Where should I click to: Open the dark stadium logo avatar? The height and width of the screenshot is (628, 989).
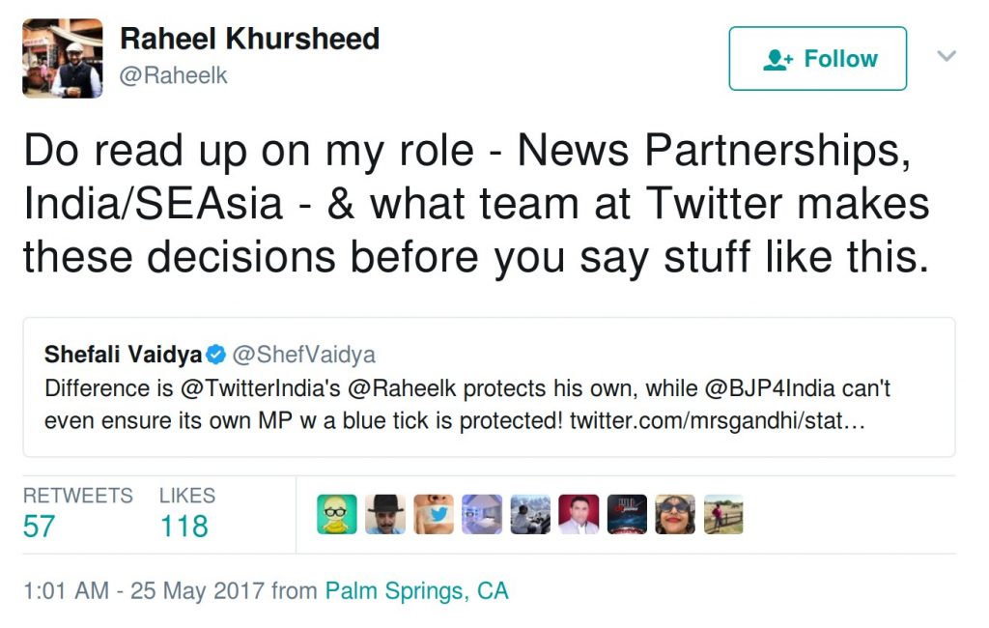(627, 514)
